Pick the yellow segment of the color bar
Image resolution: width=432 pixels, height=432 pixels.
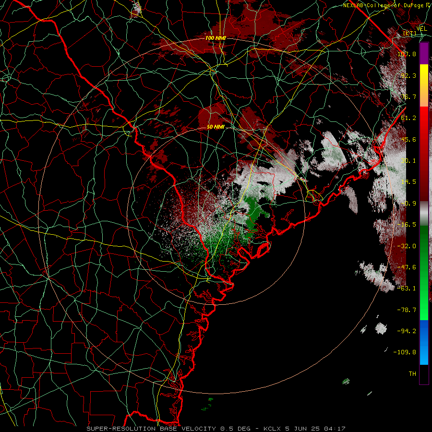[424, 75]
